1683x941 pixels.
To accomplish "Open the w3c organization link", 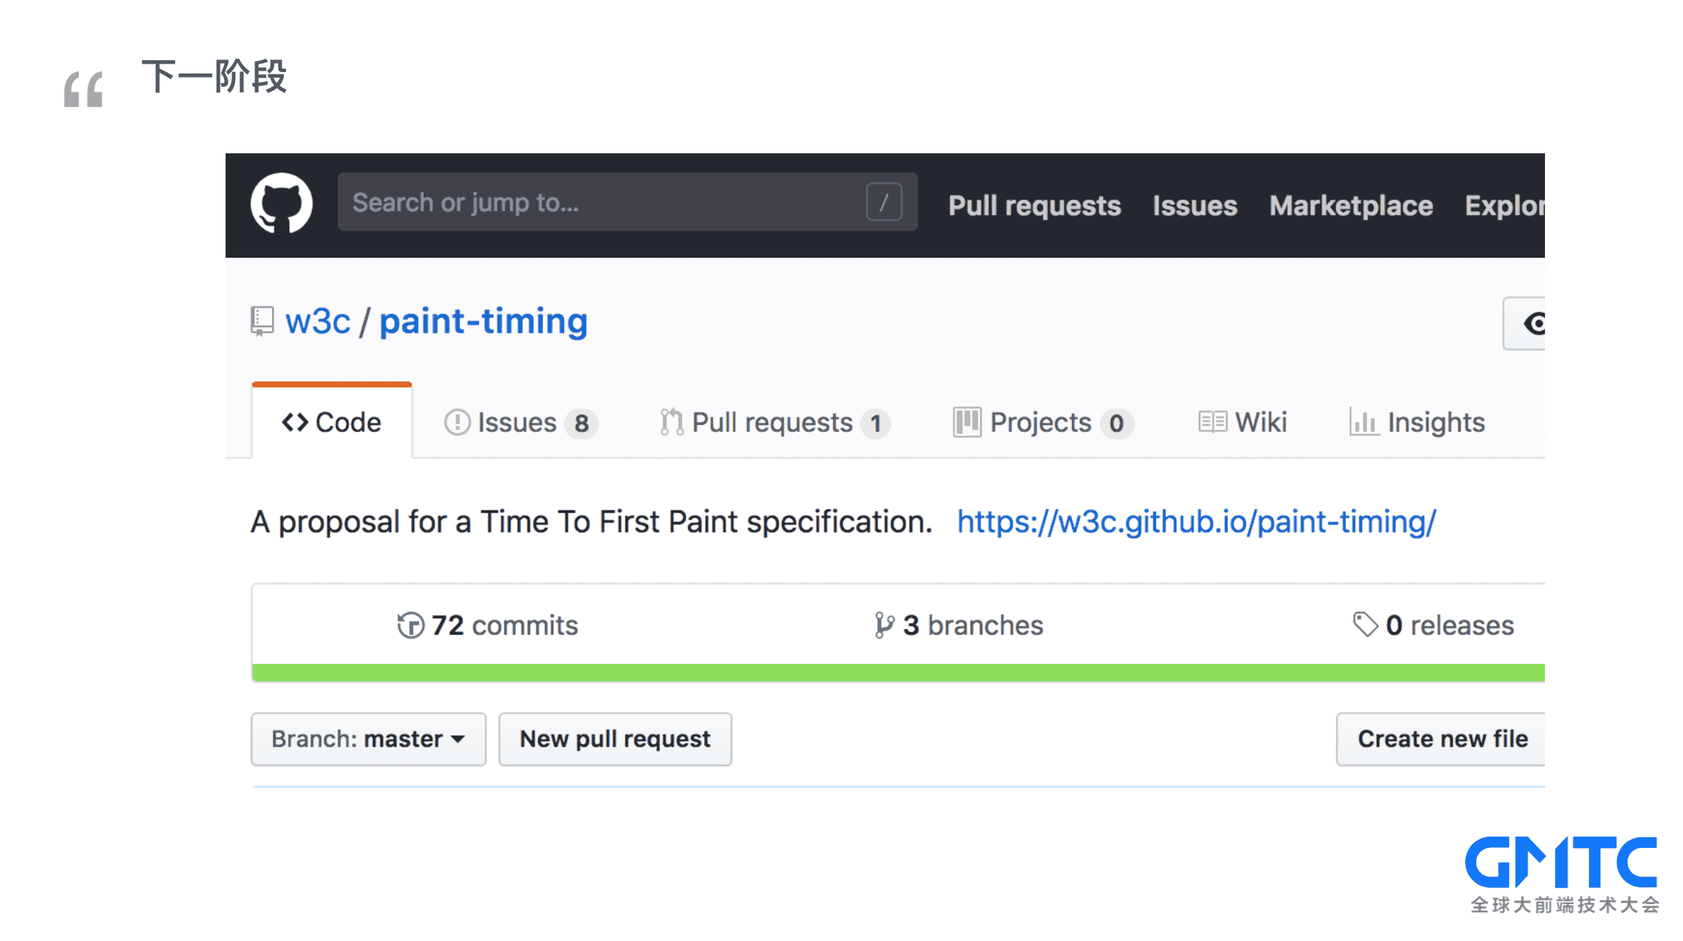I will click(x=317, y=322).
